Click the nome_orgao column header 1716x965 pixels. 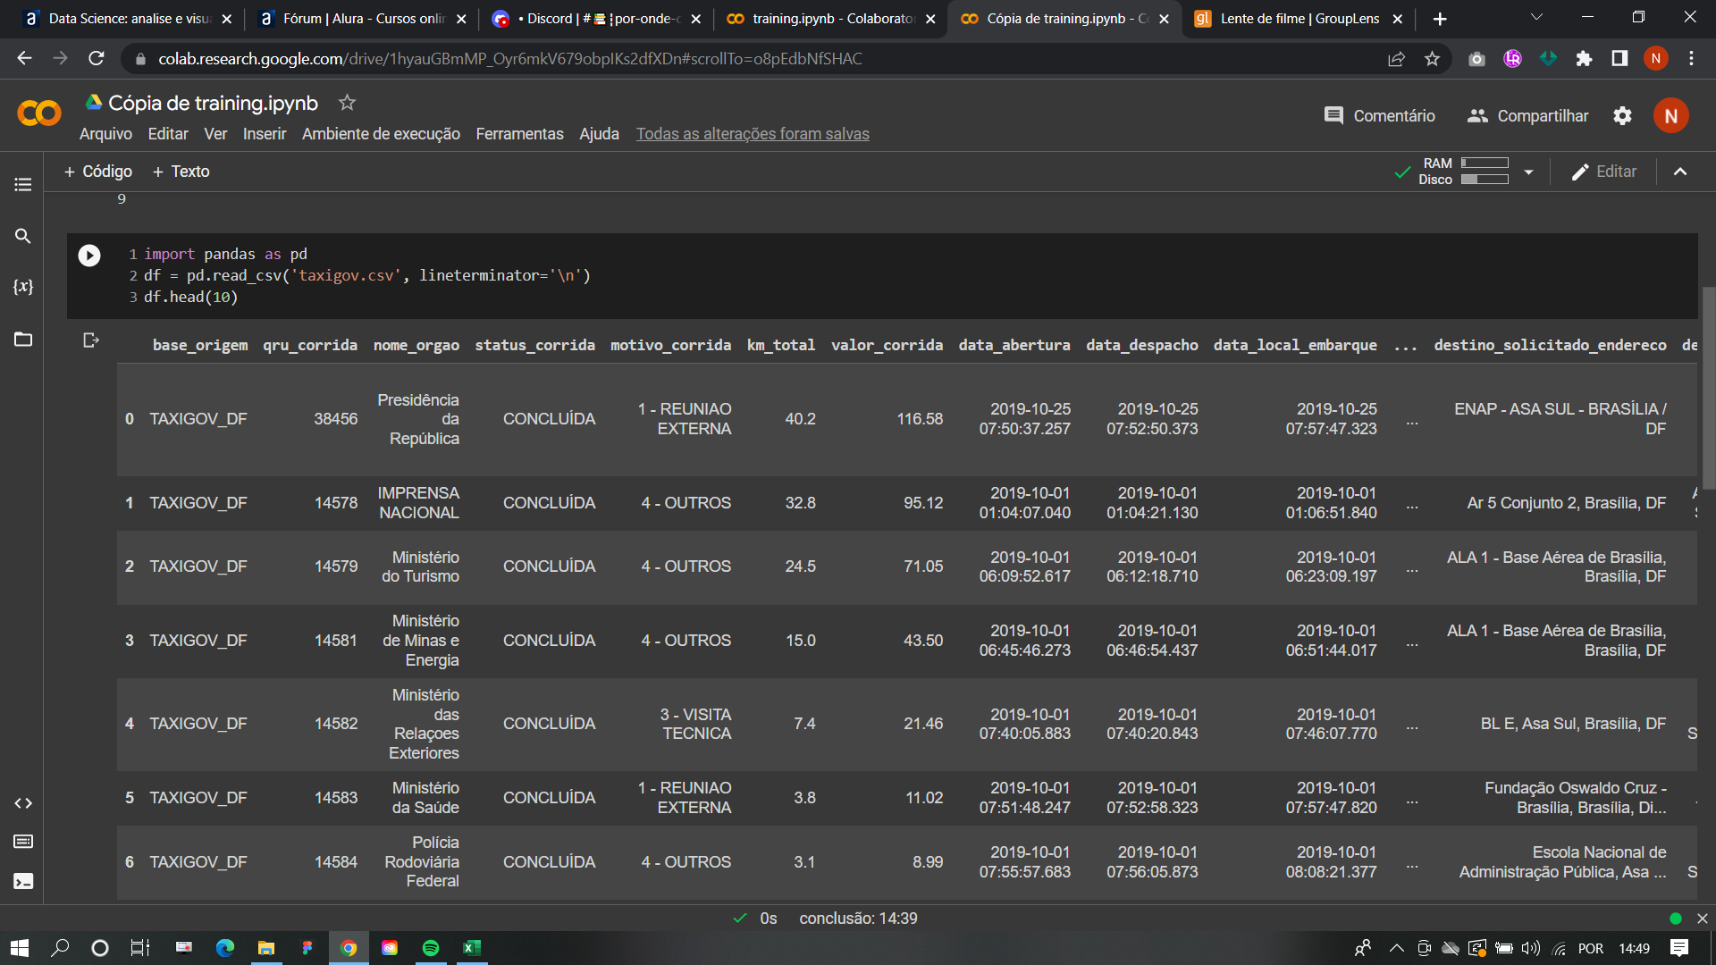pos(416,345)
